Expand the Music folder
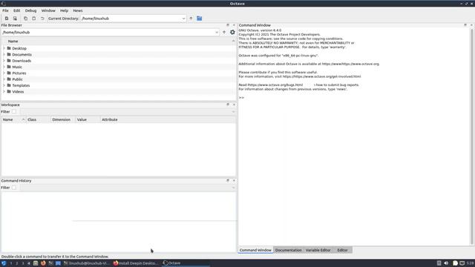Screen dimensions: 475x267 (4, 67)
